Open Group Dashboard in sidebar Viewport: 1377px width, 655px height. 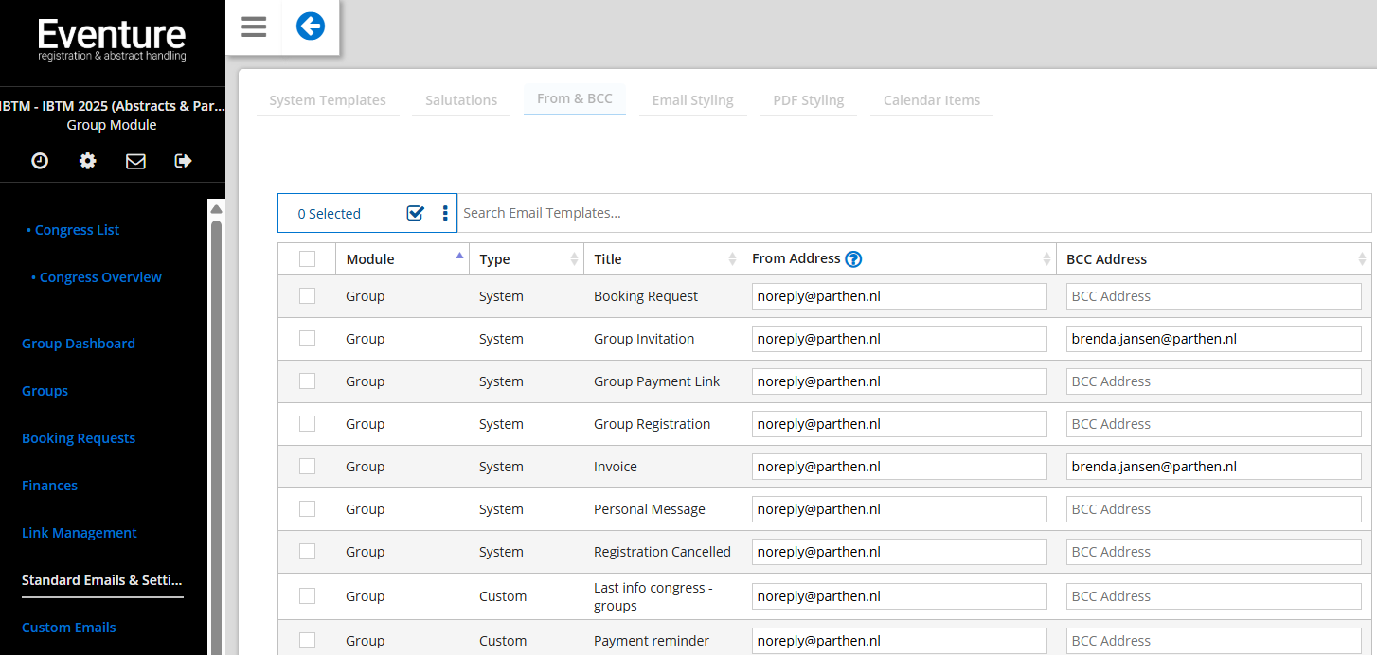[79, 344]
